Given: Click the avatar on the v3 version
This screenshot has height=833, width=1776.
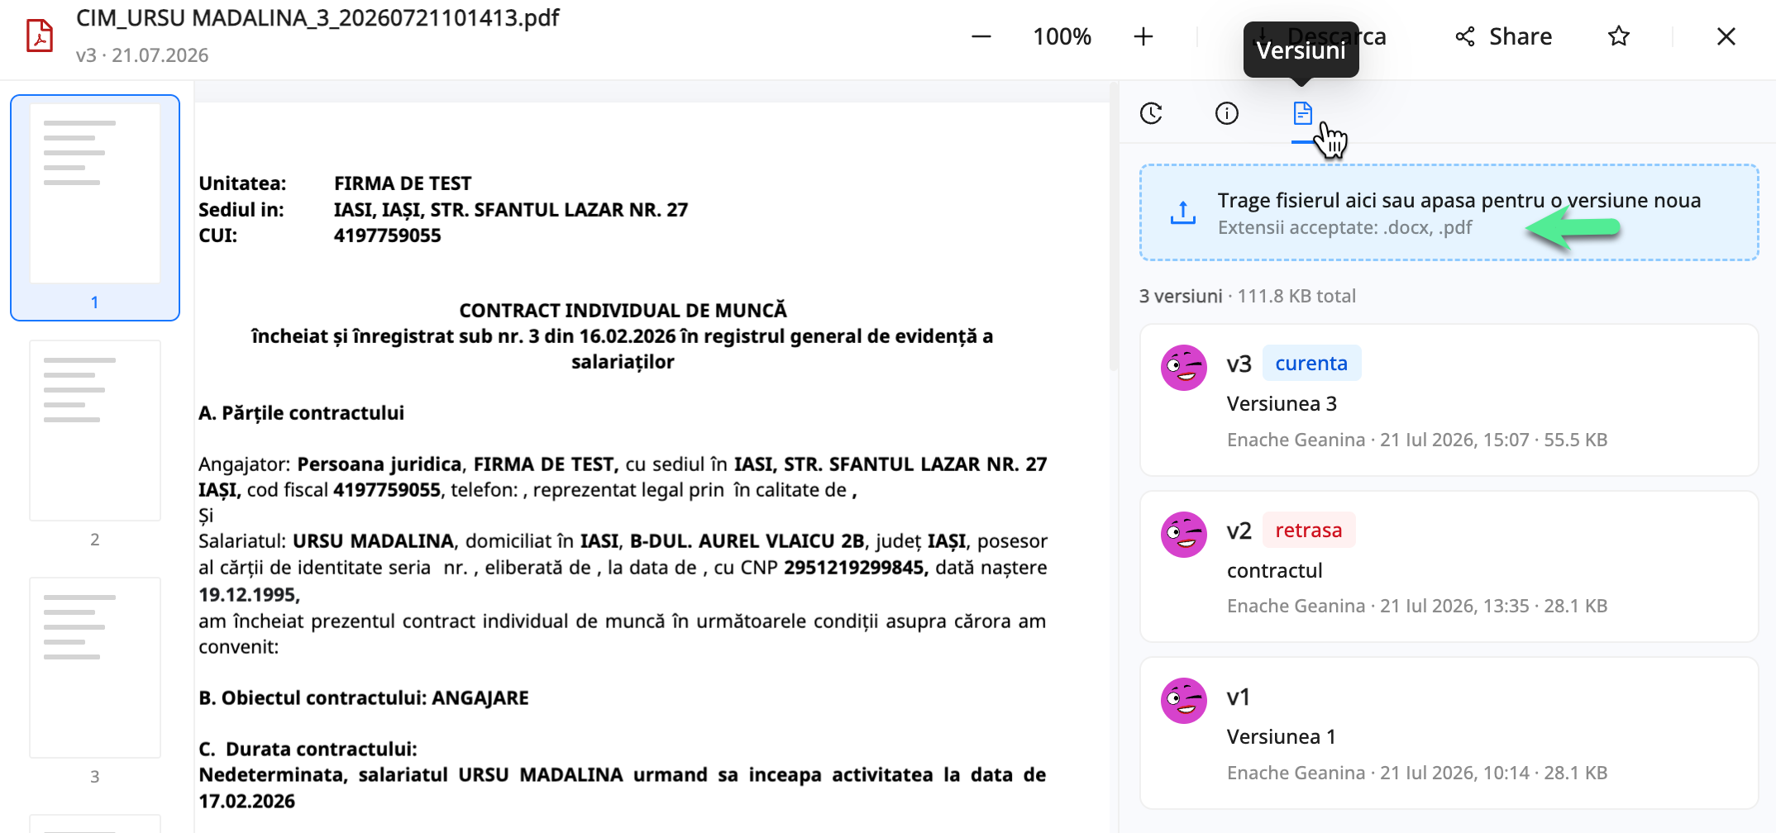Looking at the screenshot, I should pyautogui.click(x=1183, y=368).
